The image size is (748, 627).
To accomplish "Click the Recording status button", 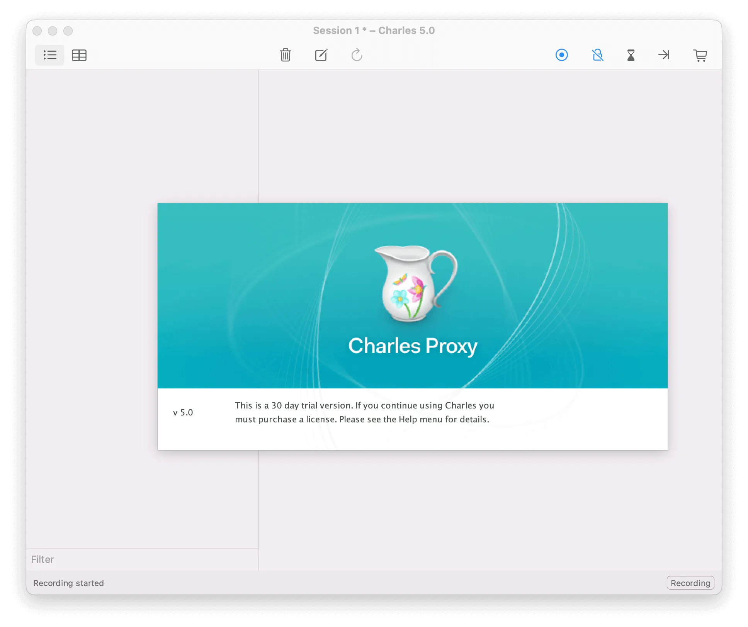I will tap(690, 583).
